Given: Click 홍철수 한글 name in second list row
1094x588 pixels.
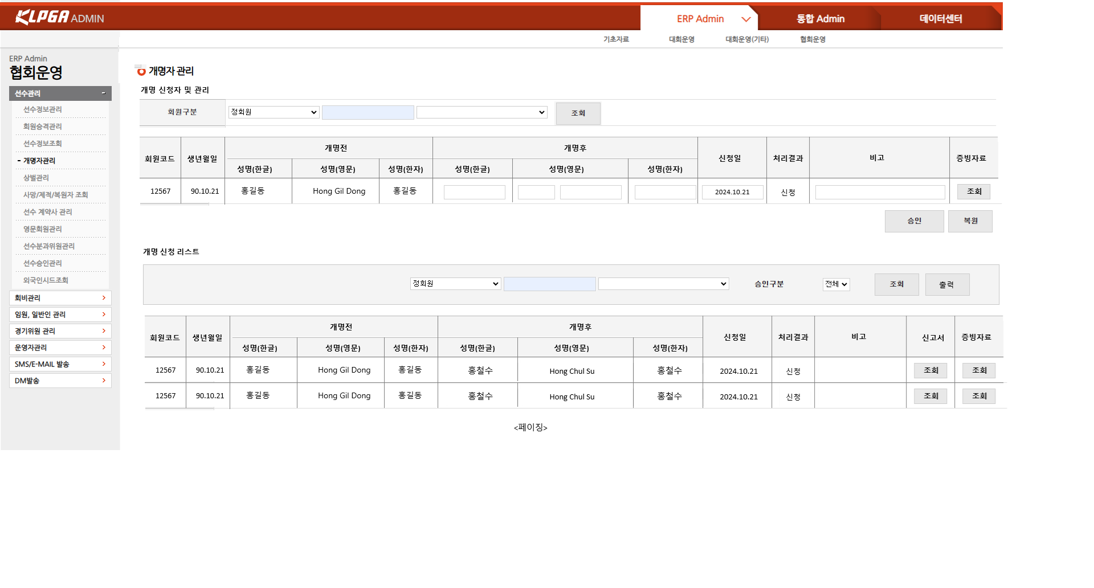Looking at the screenshot, I should (x=480, y=396).
